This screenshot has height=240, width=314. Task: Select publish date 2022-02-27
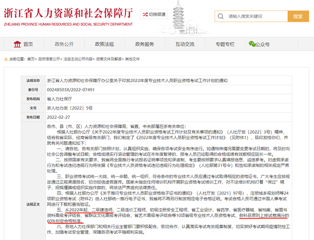pos(58,117)
